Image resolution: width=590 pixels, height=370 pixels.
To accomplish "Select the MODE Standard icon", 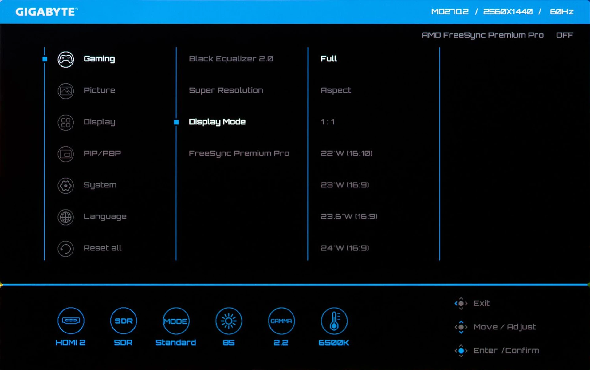I will [176, 321].
